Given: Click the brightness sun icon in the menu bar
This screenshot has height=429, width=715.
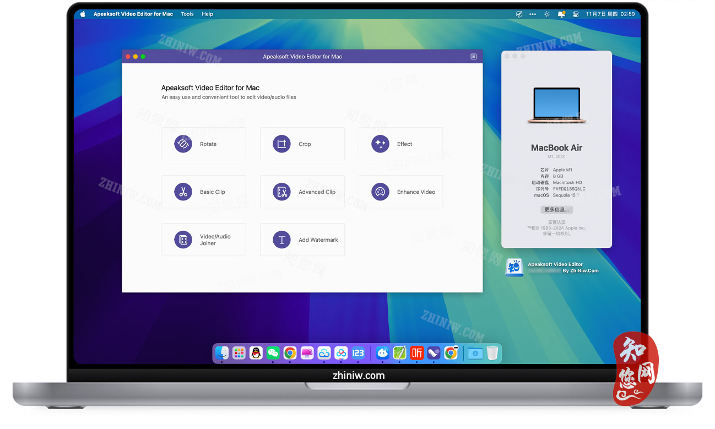Looking at the screenshot, I should point(547,14).
